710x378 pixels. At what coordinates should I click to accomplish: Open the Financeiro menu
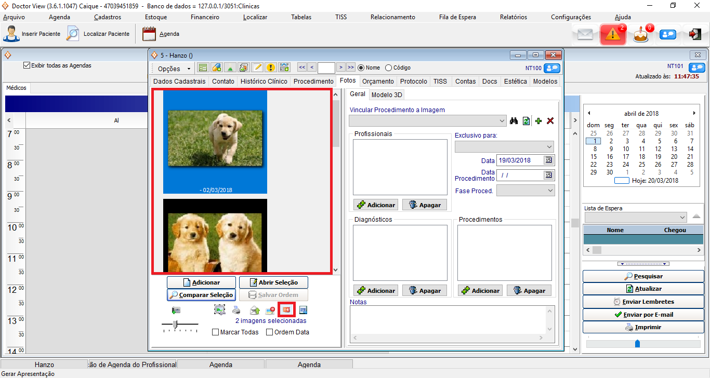205,17
